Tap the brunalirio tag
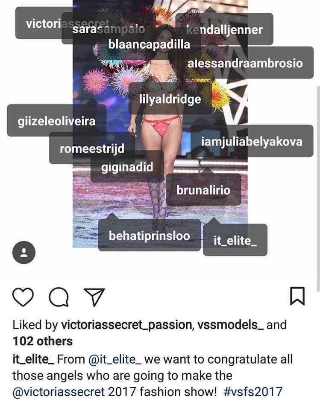Screen dimensions: 320x402 tap(203, 190)
